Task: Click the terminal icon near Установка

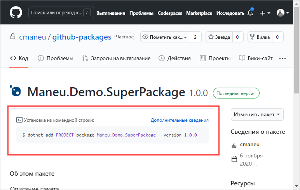Action: point(19,120)
